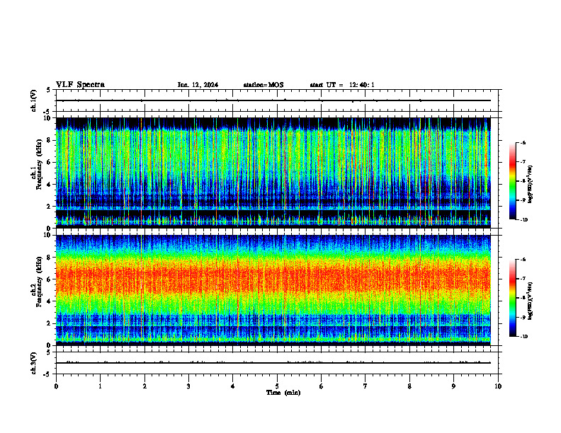Click the "8" kHz tick on ch.1 axis

50,140
